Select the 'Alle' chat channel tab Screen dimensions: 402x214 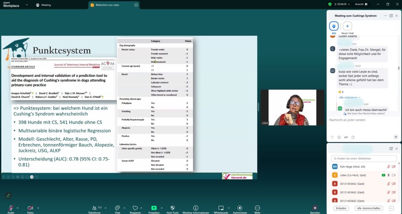tap(334, 27)
